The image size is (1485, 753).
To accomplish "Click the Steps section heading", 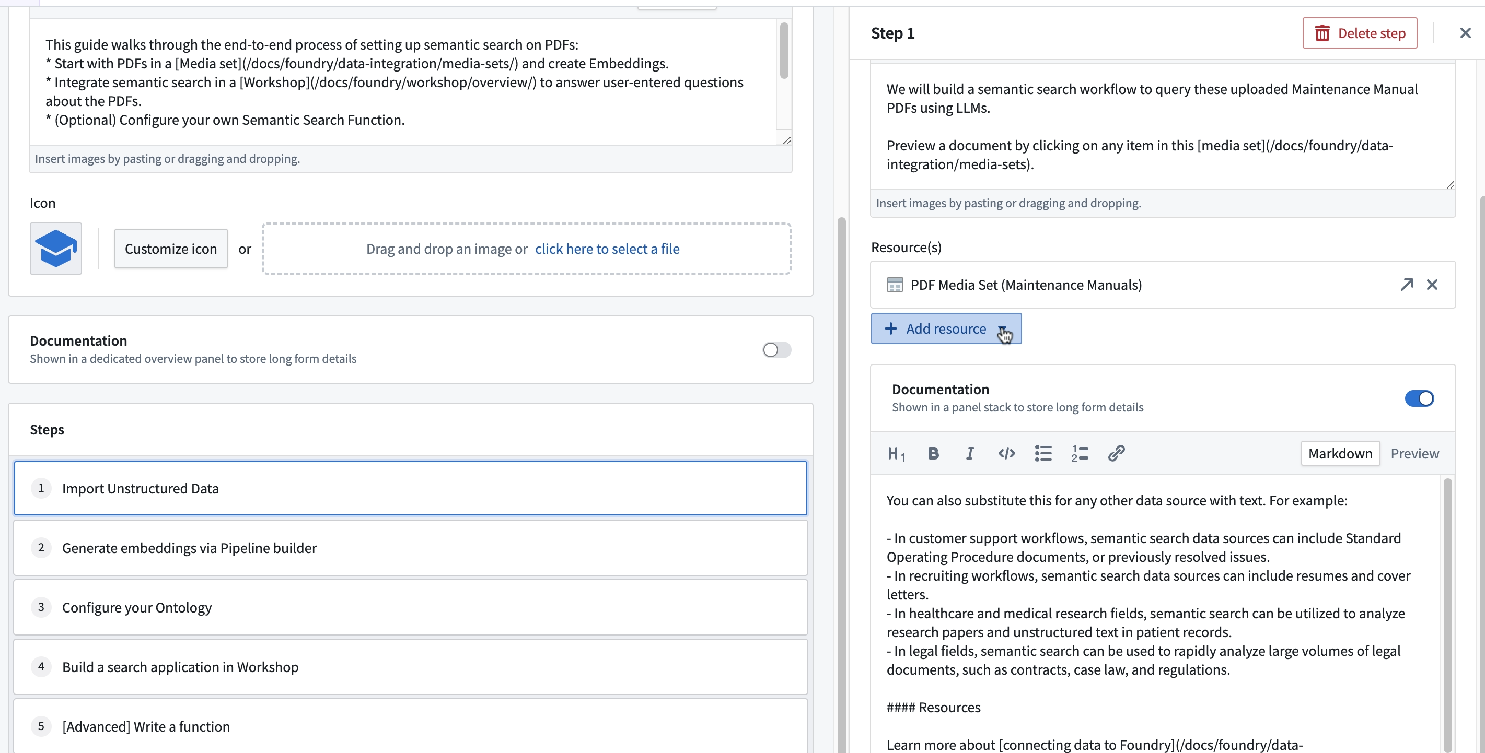I will 47,429.
